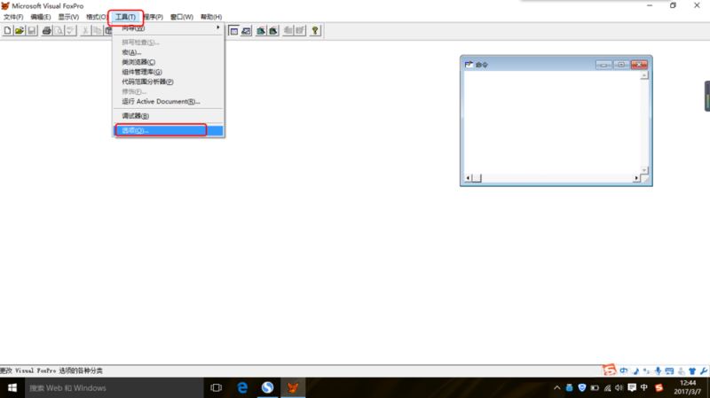Viewport: 710px width, 398px height.
Task: Open Task View from taskbar
Action: point(217,387)
